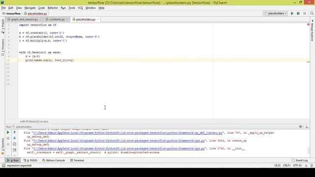Open the TODO tool window tab
Screen dimensions: 315x177
point(31,160)
